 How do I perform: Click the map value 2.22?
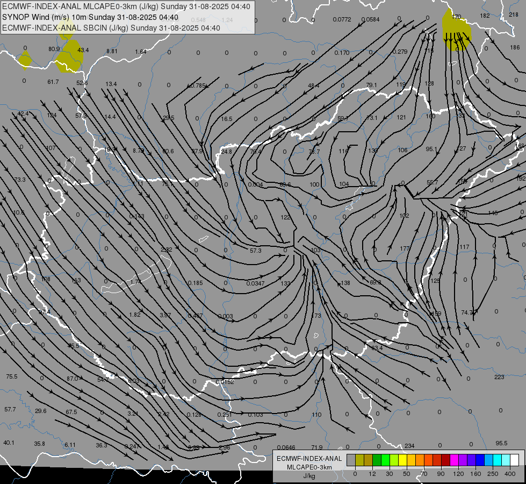point(167,249)
